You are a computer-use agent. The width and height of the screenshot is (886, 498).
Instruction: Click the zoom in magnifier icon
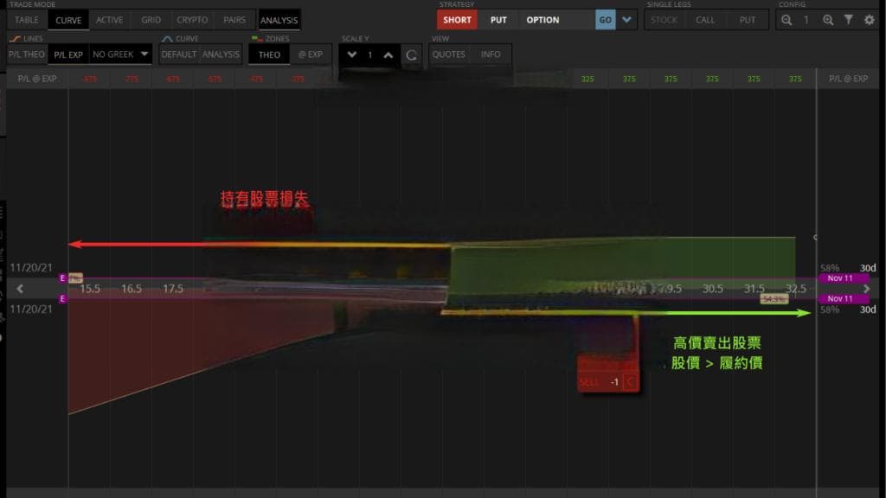coord(828,20)
